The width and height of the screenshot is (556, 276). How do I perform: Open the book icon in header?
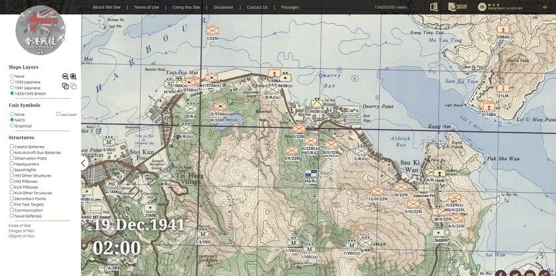point(434,7)
